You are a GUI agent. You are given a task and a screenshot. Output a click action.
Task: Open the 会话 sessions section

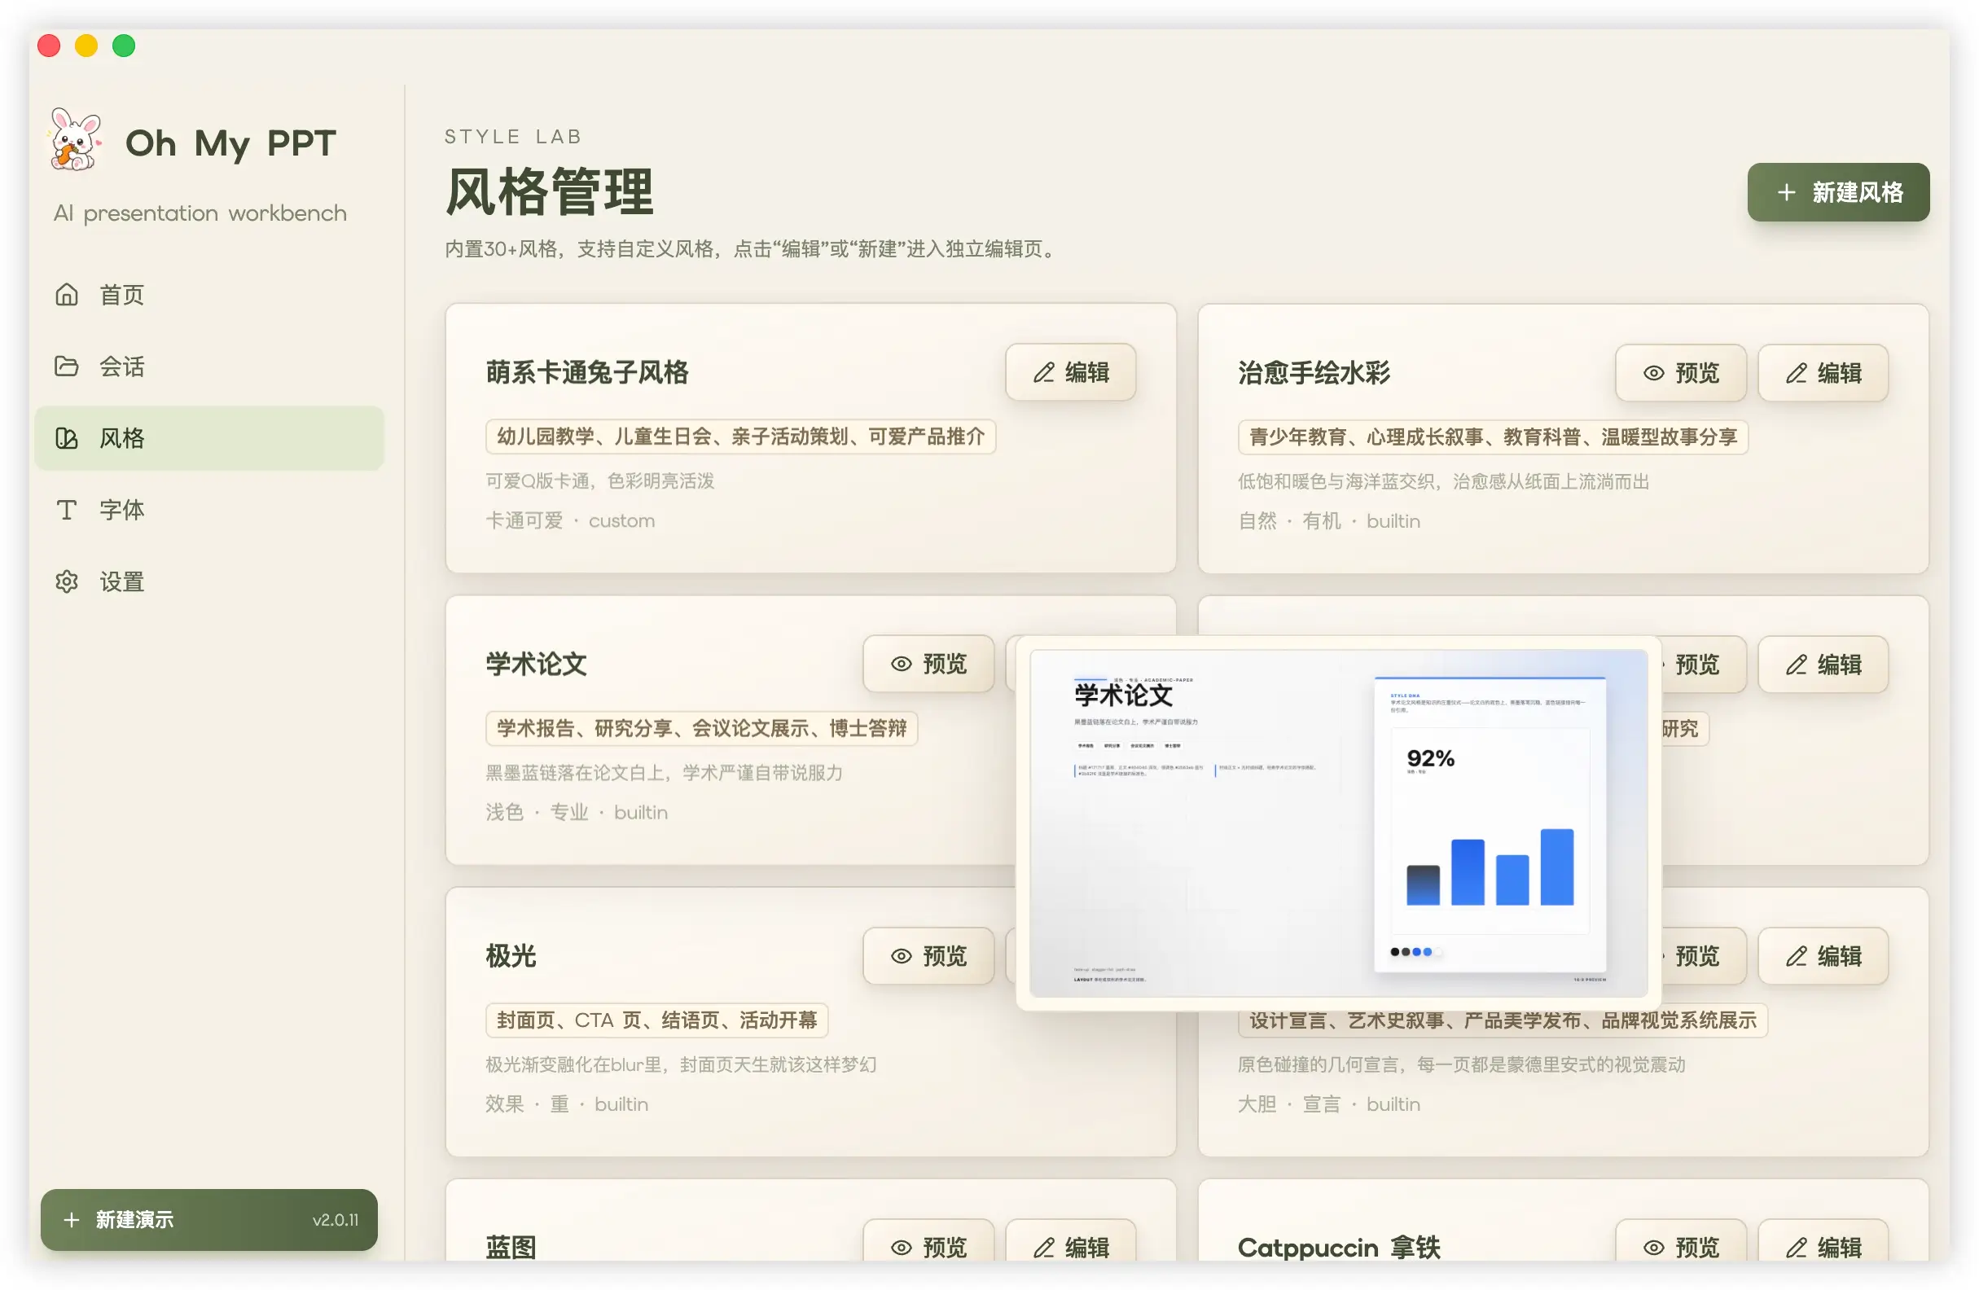click(208, 366)
